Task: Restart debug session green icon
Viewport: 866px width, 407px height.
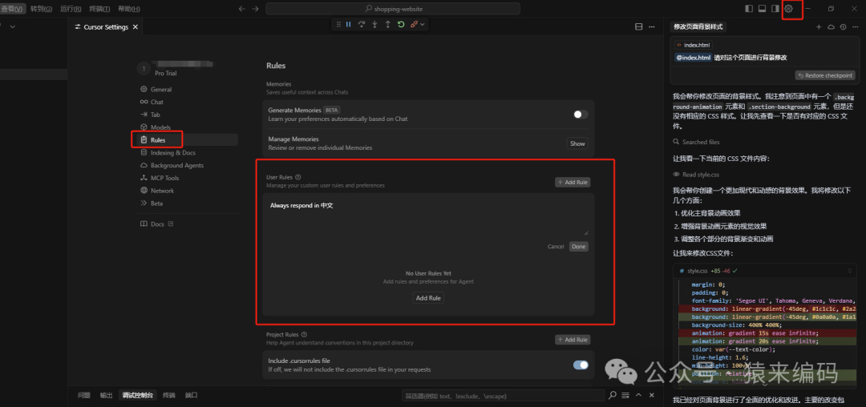Action: 401,24
